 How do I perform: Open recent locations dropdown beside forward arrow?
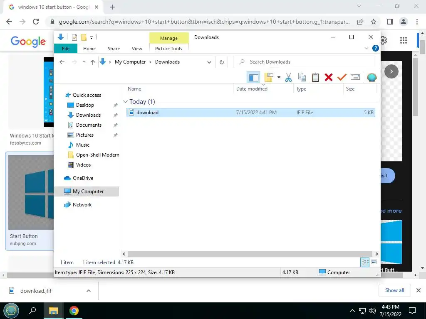click(84, 62)
